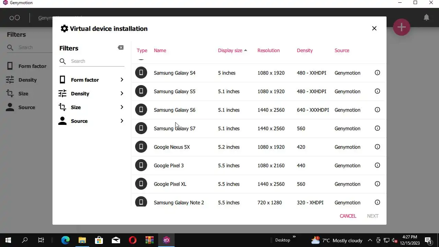Image resolution: width=439 pixels, height=247 pixels.
Task: Click phone icon for Samsung Galaxy S5
Action: (x=141, y=91)
